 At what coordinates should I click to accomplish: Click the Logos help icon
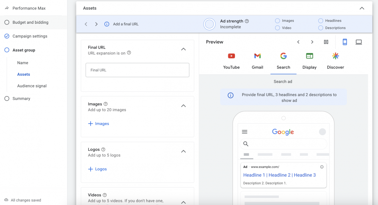[103, 149]
